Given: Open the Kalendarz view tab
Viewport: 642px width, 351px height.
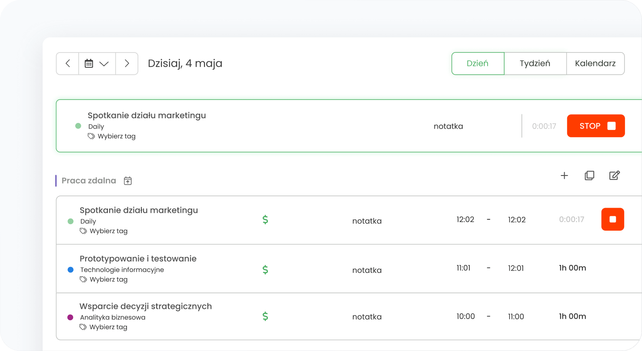Looking at the screenshot, I should pyautogui.click(x=595, y=63).
